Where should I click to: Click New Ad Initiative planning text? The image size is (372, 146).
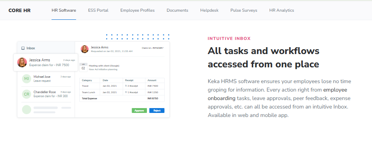point(103,69)
